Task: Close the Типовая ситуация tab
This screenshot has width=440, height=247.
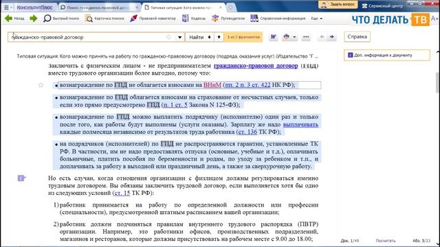Action: coord(221,8)
